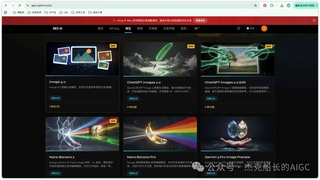Screen dimensions: 320x180
Task: Select the 模型 nav tab
Action: click(128, 28)
